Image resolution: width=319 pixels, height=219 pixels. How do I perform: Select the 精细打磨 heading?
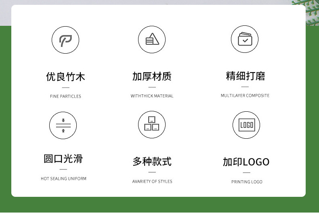coord(246,76)
